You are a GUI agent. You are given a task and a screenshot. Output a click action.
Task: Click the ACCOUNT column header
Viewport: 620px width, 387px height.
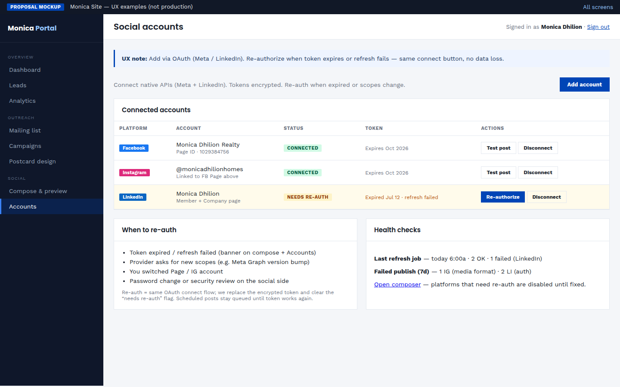coord(188,128)
